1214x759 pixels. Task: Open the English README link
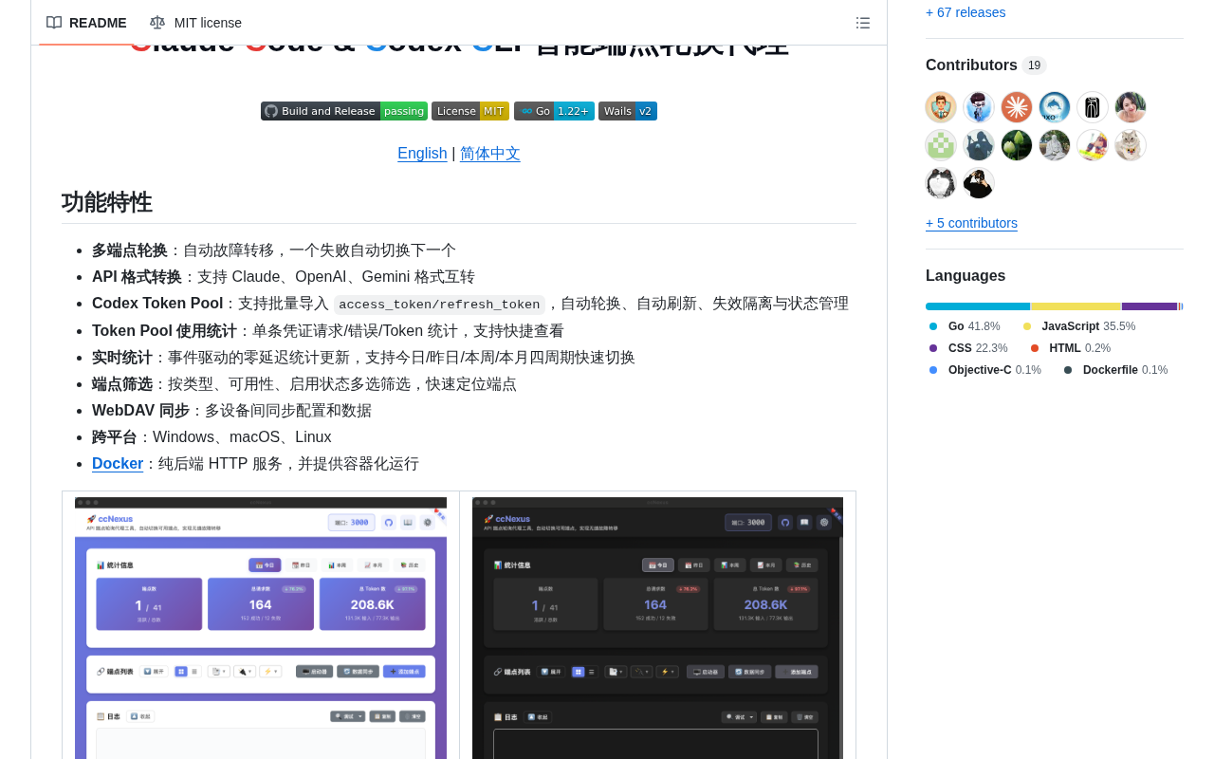point(422,154)
